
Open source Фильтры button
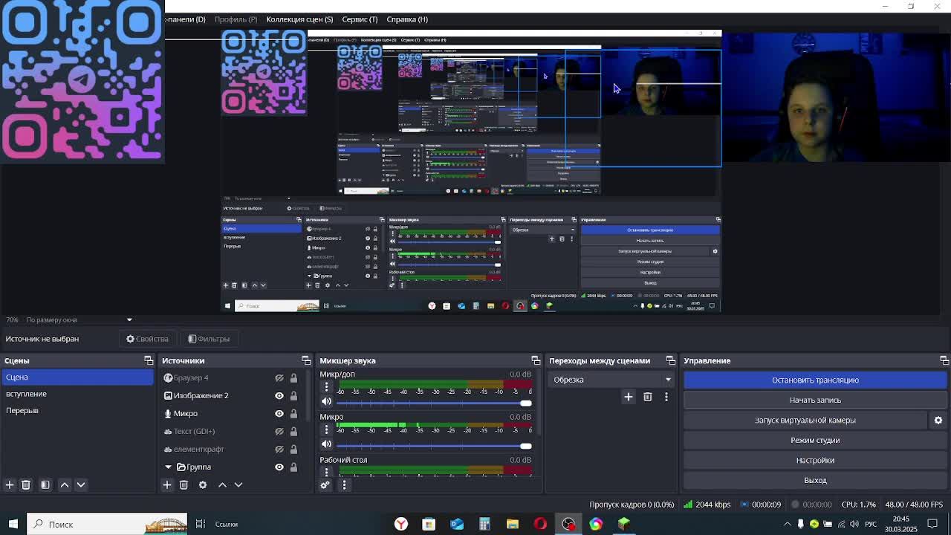pyautogui.click(x=209, y=339)
